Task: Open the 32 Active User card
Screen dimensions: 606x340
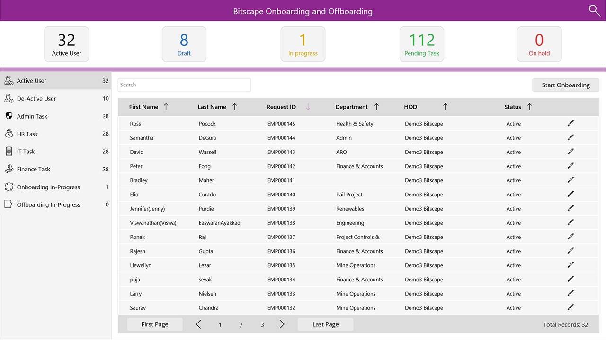Action: click(66, 44)
